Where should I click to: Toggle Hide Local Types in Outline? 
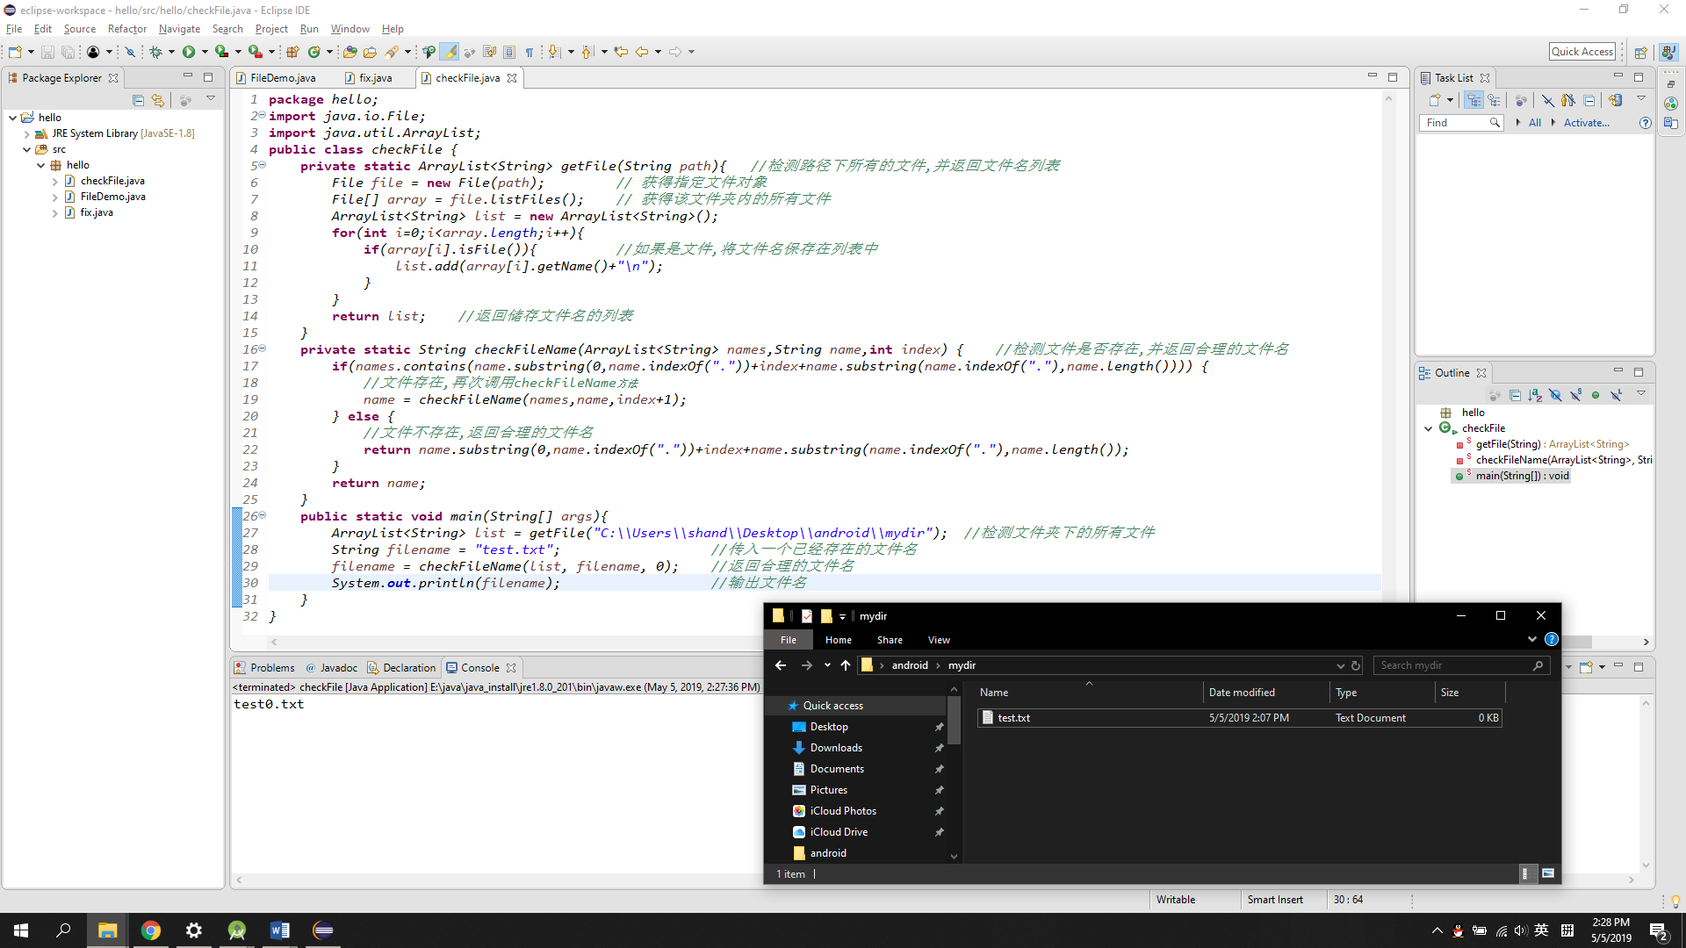pos(1616,395)
